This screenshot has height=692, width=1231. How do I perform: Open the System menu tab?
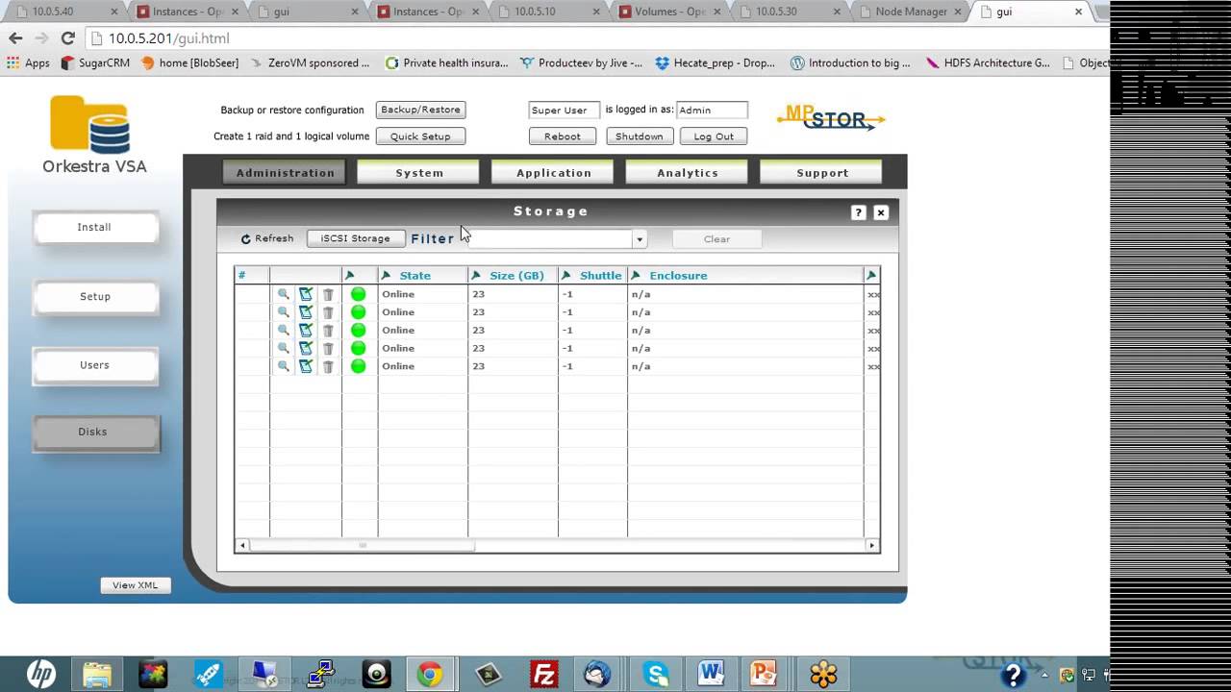point(418,173)
